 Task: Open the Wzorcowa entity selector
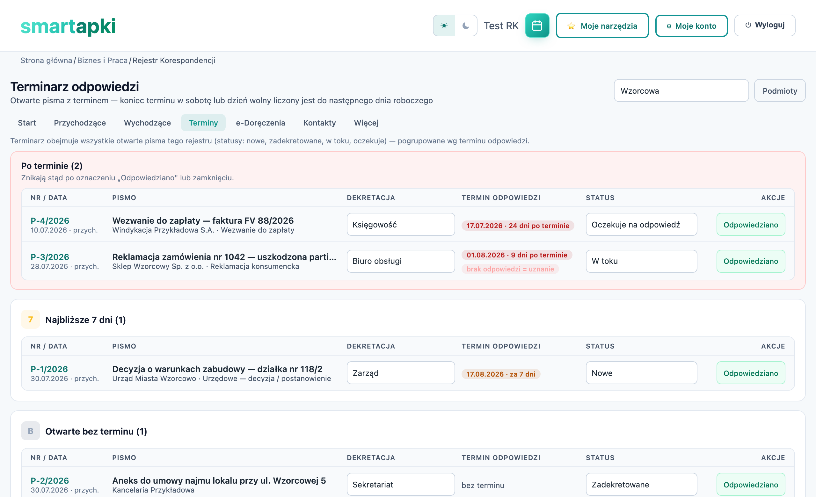point(681,91)
